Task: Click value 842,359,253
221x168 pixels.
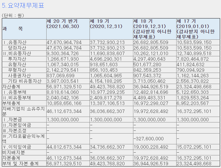Action: click(147, 70)
